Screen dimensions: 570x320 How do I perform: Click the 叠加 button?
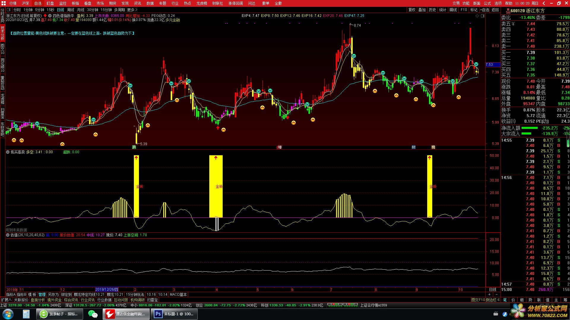422,10
